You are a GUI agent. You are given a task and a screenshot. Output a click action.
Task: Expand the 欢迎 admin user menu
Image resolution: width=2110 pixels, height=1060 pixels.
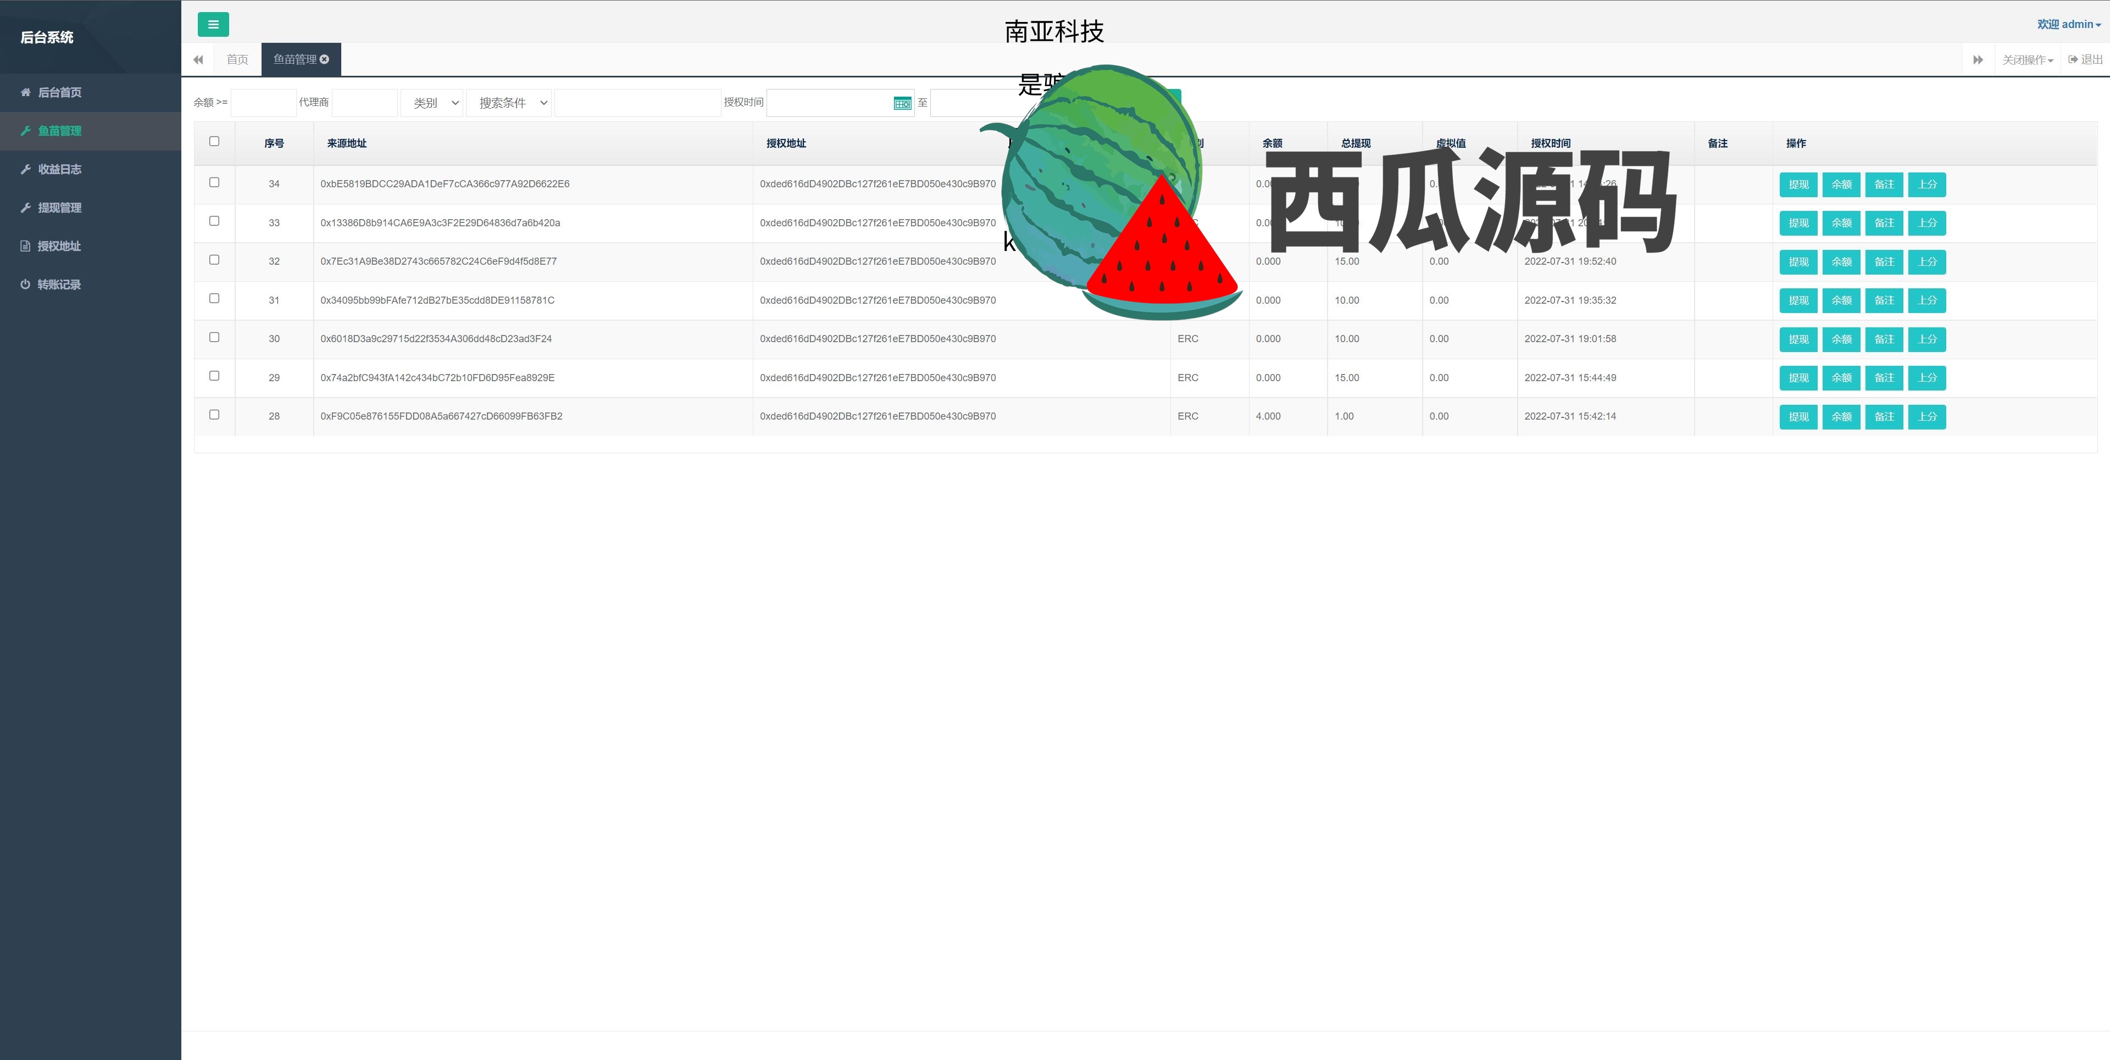[2069, 25]
